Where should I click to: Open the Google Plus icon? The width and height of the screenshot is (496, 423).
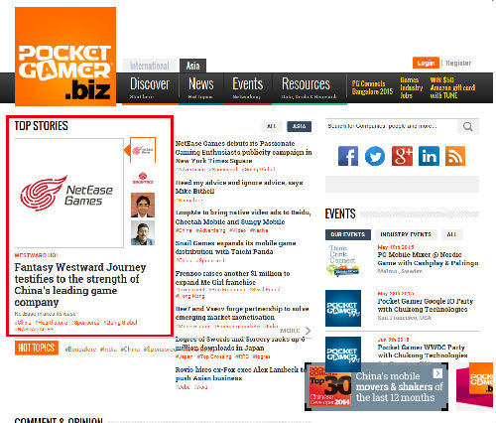tap(402, 156)
